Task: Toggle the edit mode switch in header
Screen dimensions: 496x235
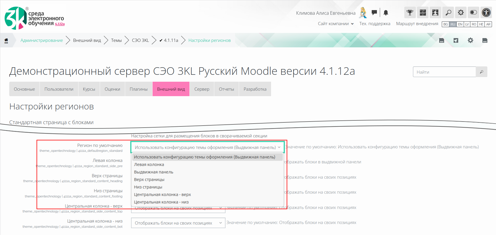Action: (474, 12)
